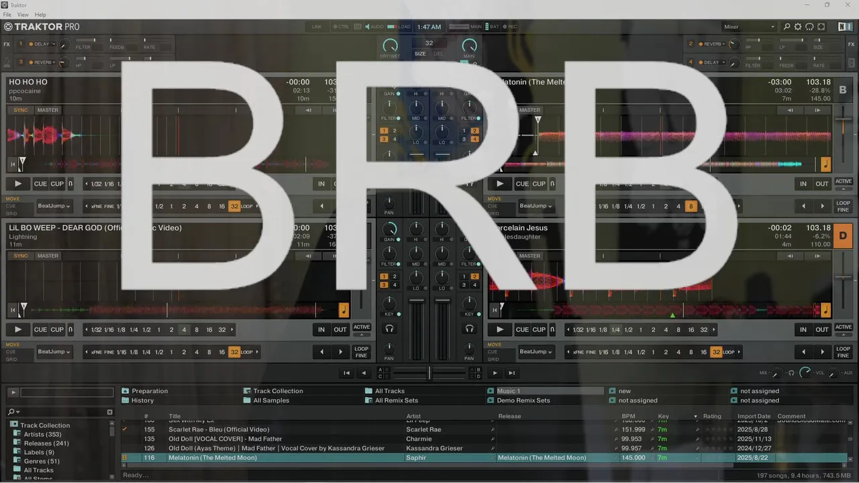Screen dimensions: 859x483
Task: Click the Native Instruments NI logo
Action: 845,27
